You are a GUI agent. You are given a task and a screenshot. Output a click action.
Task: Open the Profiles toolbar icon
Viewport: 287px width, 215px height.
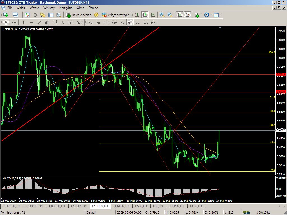(x=15, y=15)
